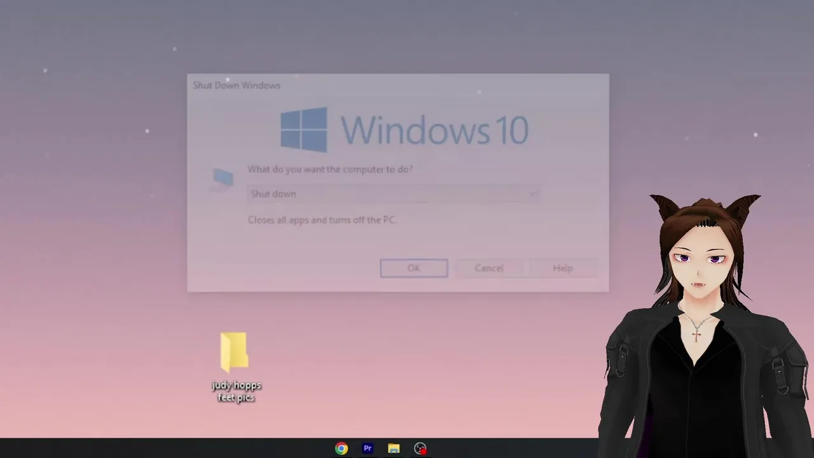Click "Closes all apps and turns off the PC."
Image resolution: width=814 pixels, height=458 pixels.
click(x=322, y=219)
